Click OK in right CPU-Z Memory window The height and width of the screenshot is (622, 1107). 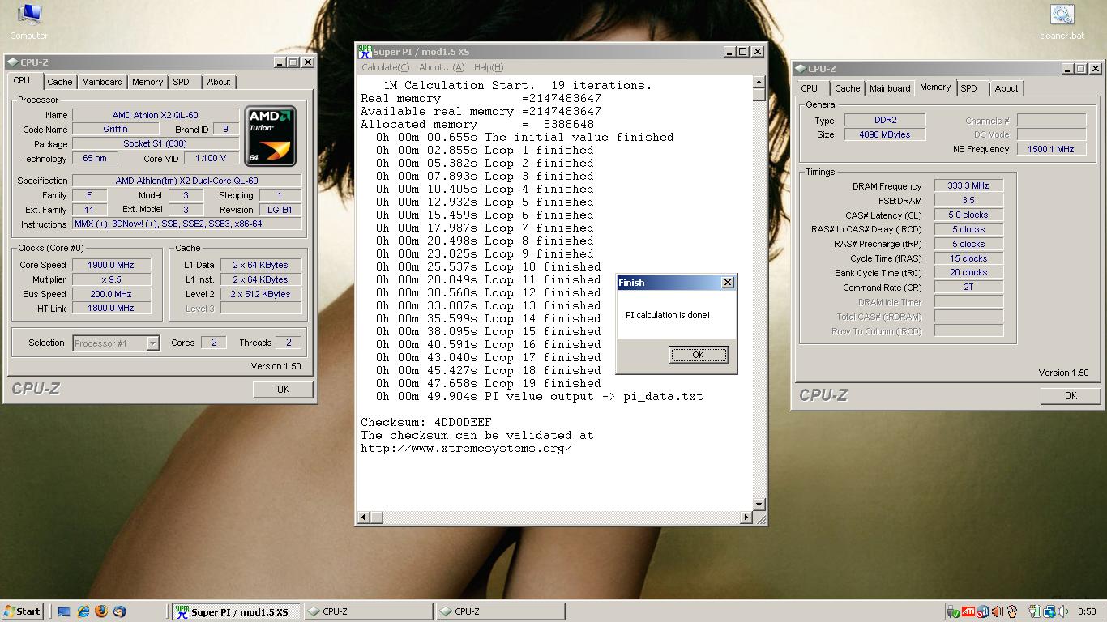1071,396
